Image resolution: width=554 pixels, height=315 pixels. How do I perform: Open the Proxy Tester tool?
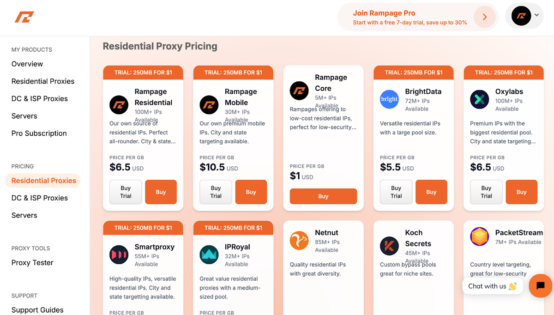(32, 262)
